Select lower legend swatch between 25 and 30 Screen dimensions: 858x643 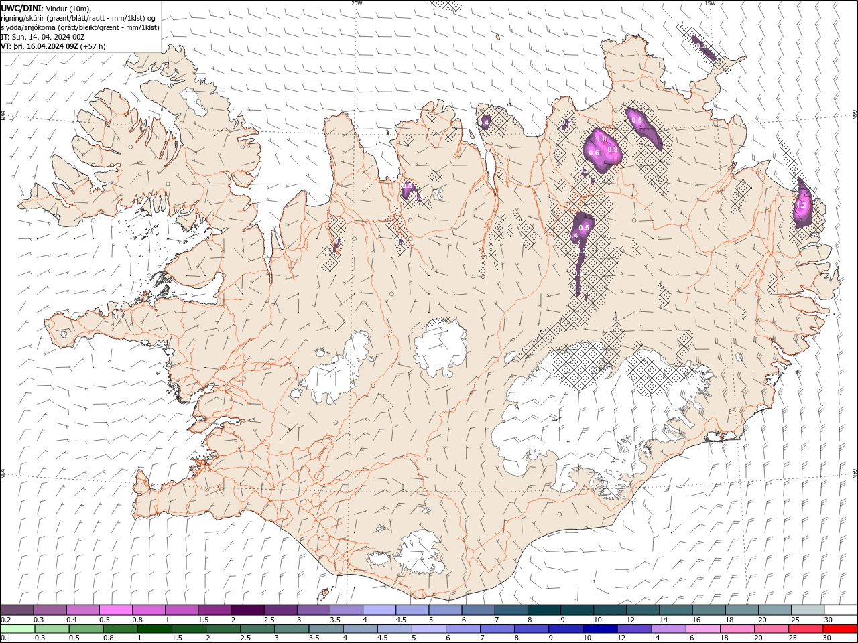point(806,629)
